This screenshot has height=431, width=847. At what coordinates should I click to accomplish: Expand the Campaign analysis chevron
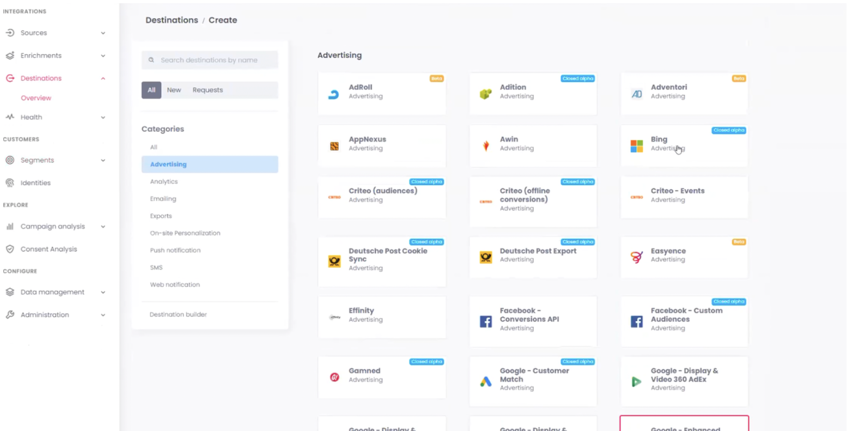[103, 227]
